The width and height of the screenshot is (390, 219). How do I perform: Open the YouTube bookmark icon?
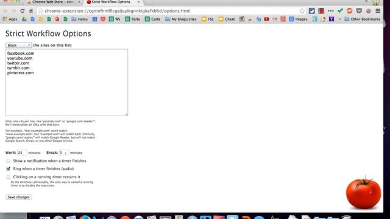(x=266, y=19)
